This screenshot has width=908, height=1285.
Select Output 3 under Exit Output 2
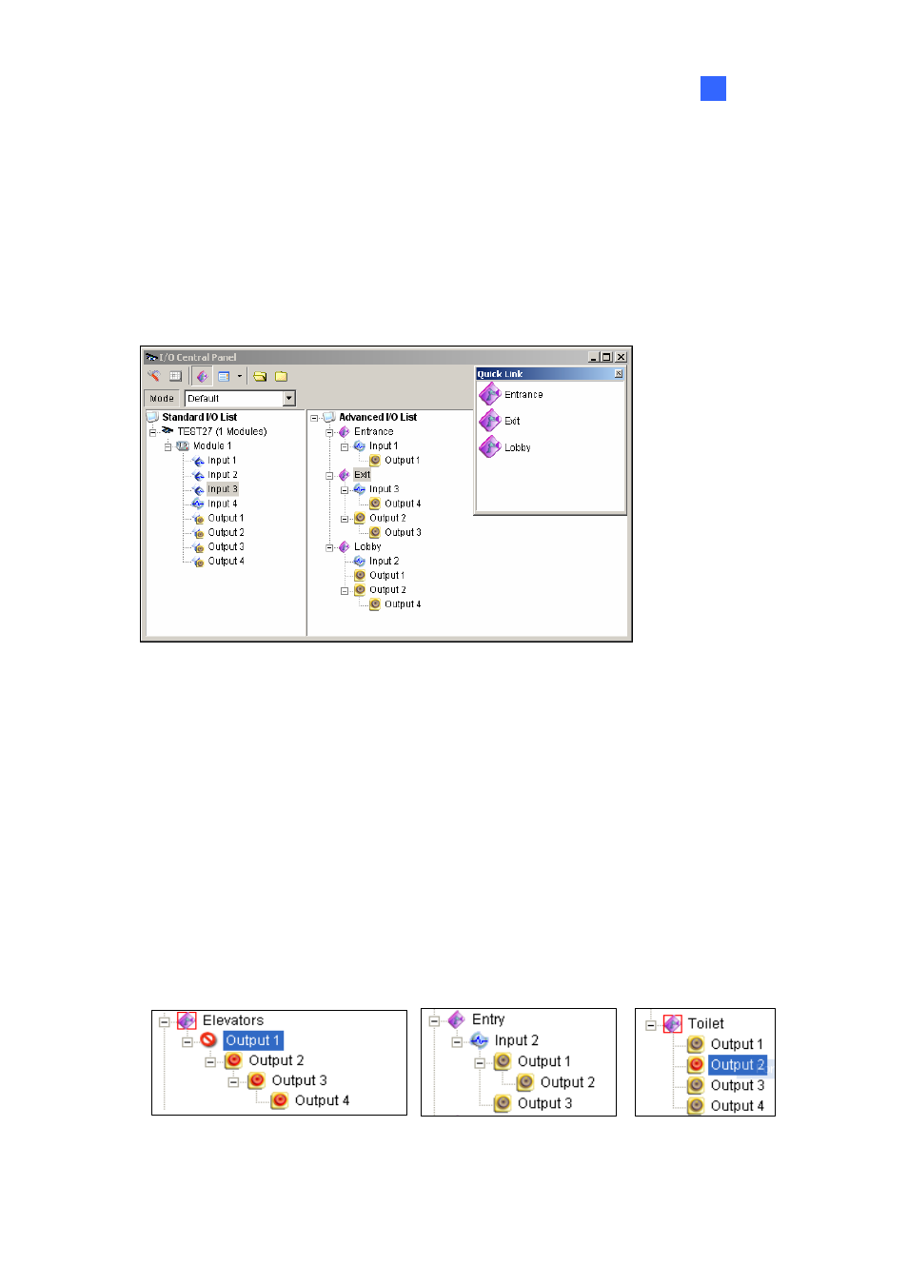403,532
